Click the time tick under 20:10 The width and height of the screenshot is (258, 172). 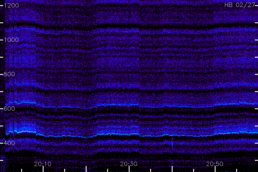(43, 169)
